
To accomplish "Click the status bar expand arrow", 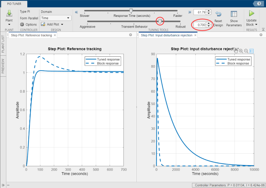I will tap(3, 185).
